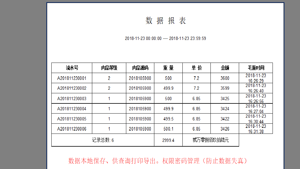The height and width of the screenshot is (169, 300).
Task: Select the total weight 2999.4 cell
Action: 168,140
